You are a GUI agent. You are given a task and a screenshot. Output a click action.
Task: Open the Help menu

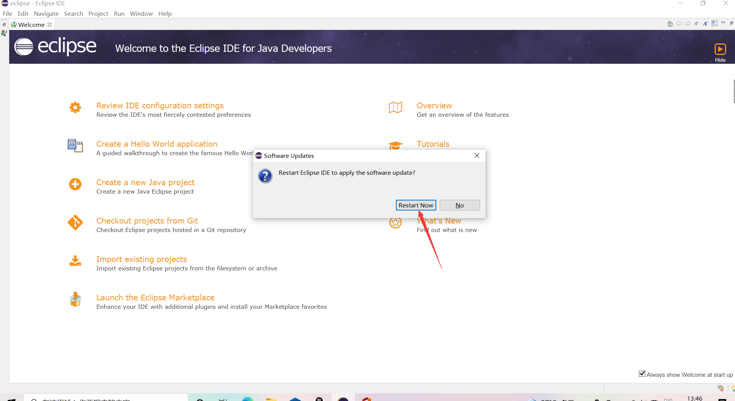165,13
